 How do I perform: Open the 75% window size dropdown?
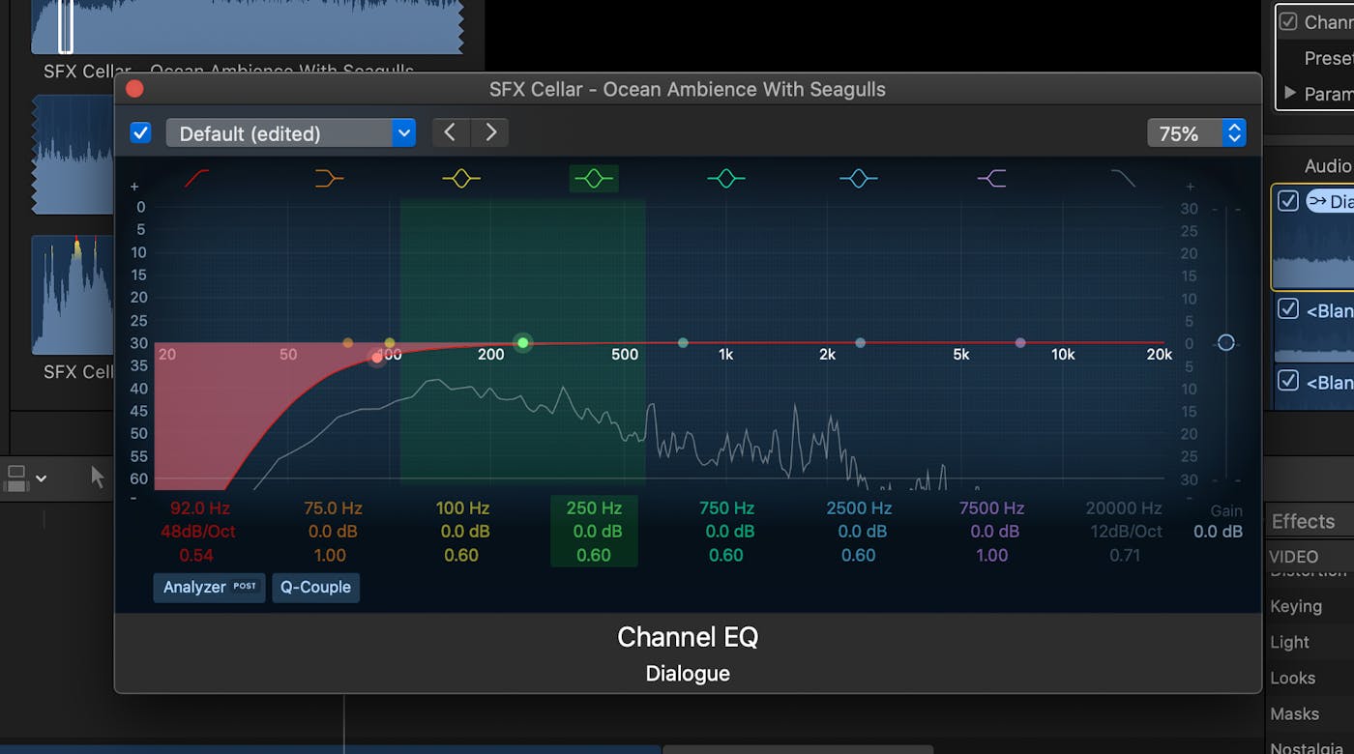coord(1196,133)
